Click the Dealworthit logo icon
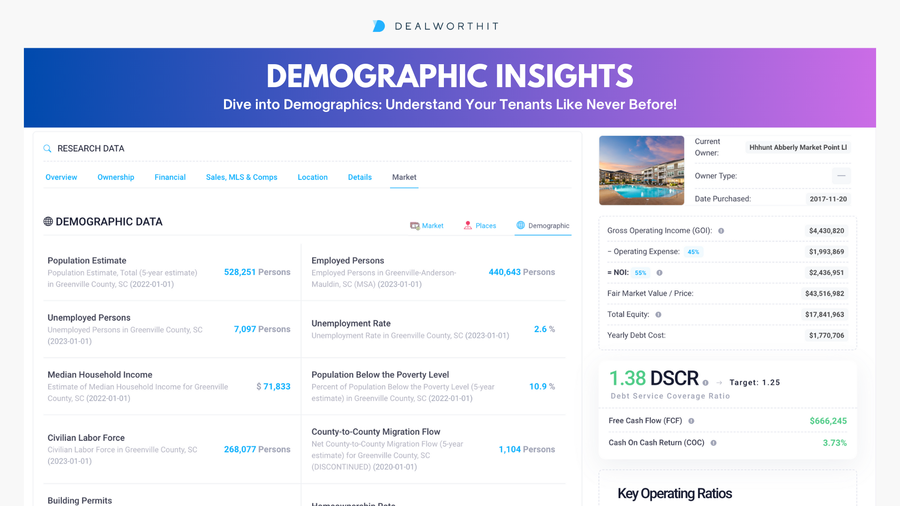Viewport: 900px width, 506px height. click(379, 26)
